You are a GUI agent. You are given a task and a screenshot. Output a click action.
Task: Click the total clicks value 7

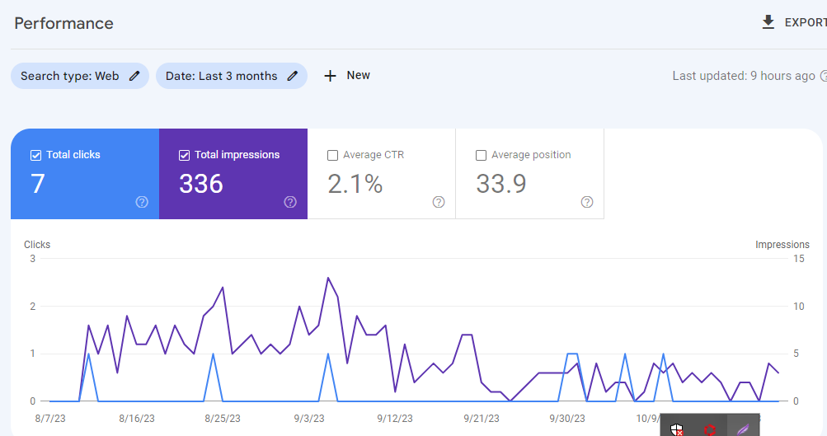(x=37, y=184)
